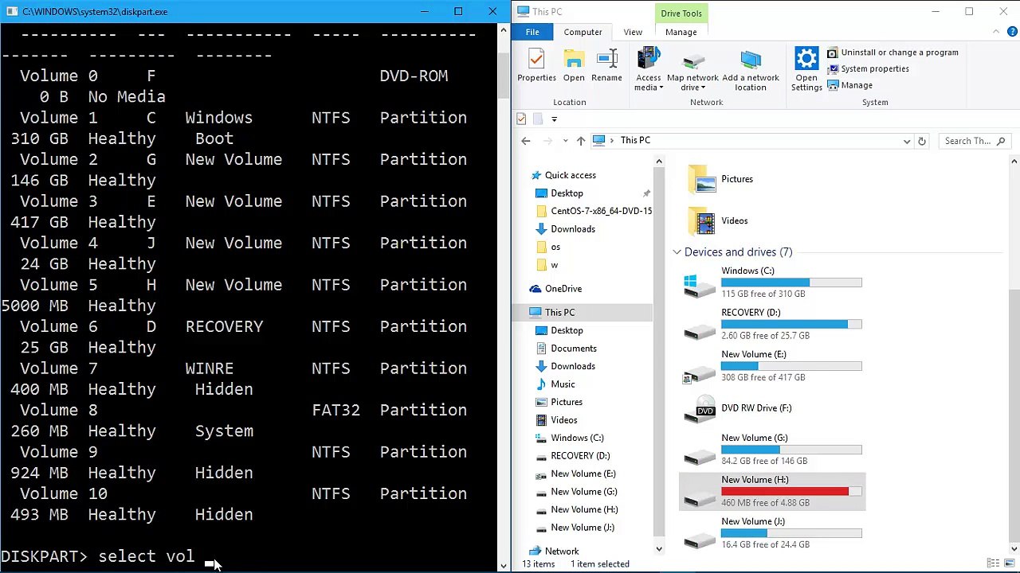Open Properties in the Computer ribbon
This screenshot has width=1020, height=573.
click(536, 65)
